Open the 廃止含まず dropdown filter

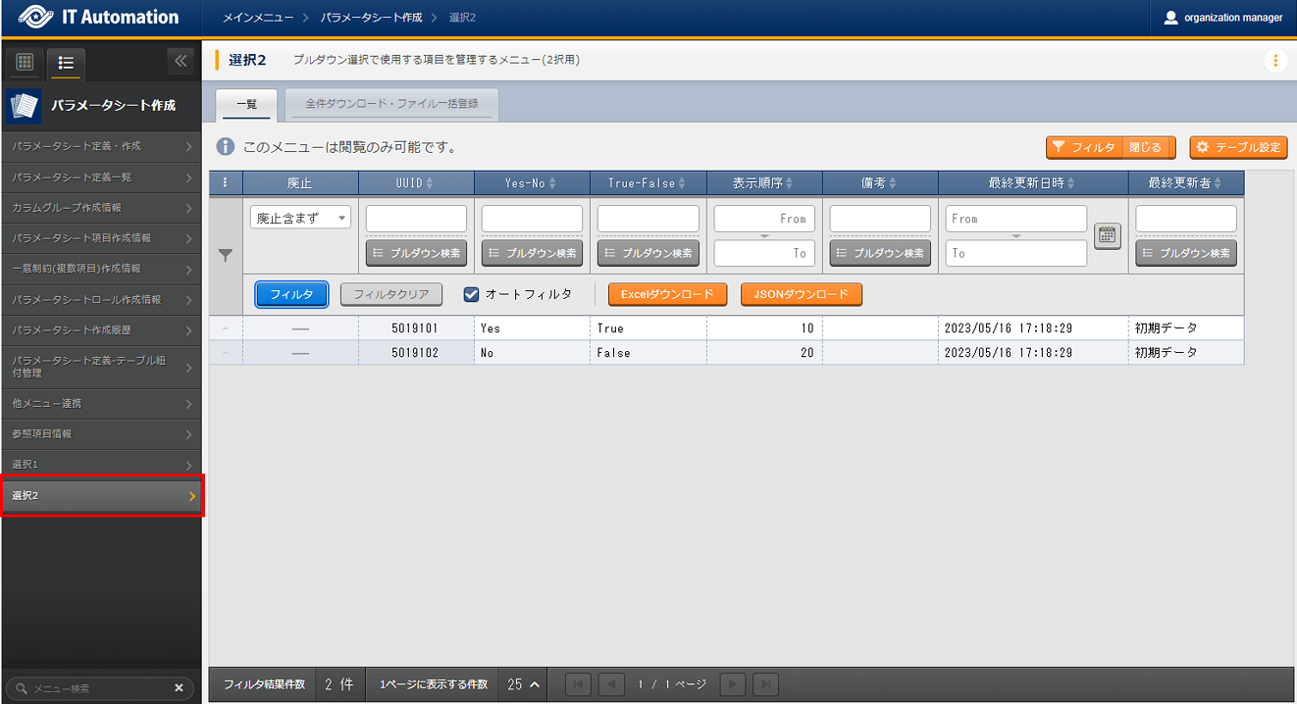point(300,219)
